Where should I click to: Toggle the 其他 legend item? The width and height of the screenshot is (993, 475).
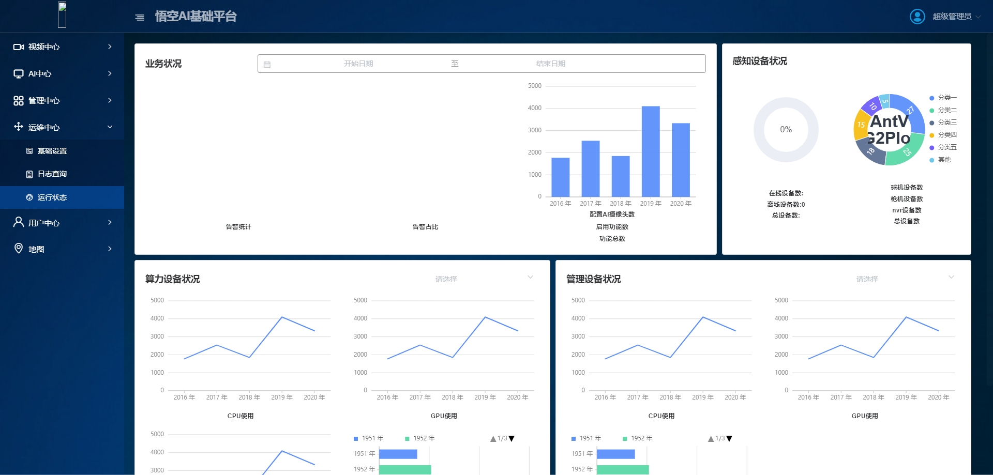(x=940, y=160)
